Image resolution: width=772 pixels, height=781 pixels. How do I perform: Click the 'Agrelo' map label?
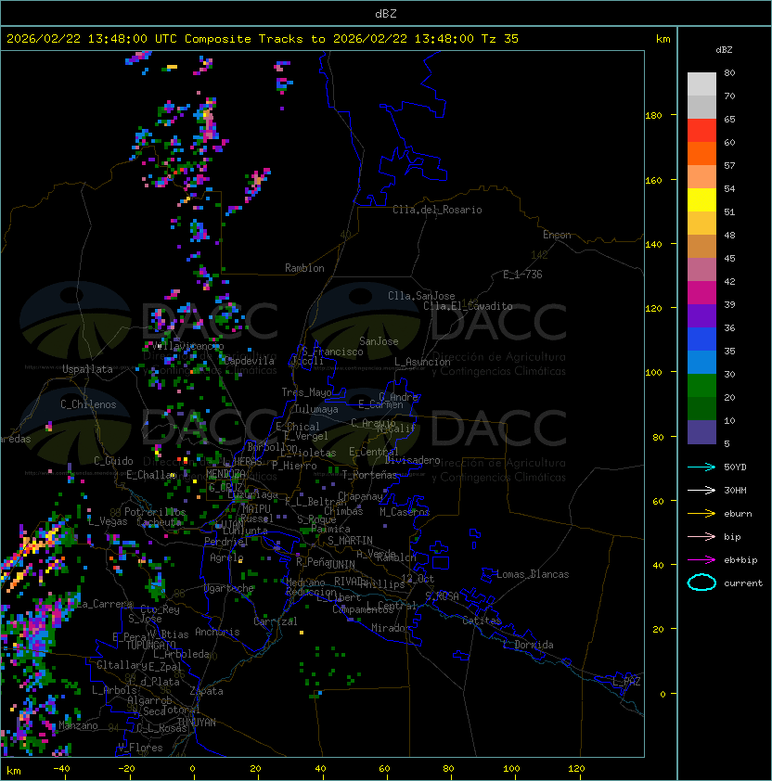tap(226, 557)
